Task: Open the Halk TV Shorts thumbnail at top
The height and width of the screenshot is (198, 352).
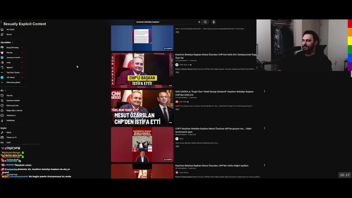Action: 142,38
